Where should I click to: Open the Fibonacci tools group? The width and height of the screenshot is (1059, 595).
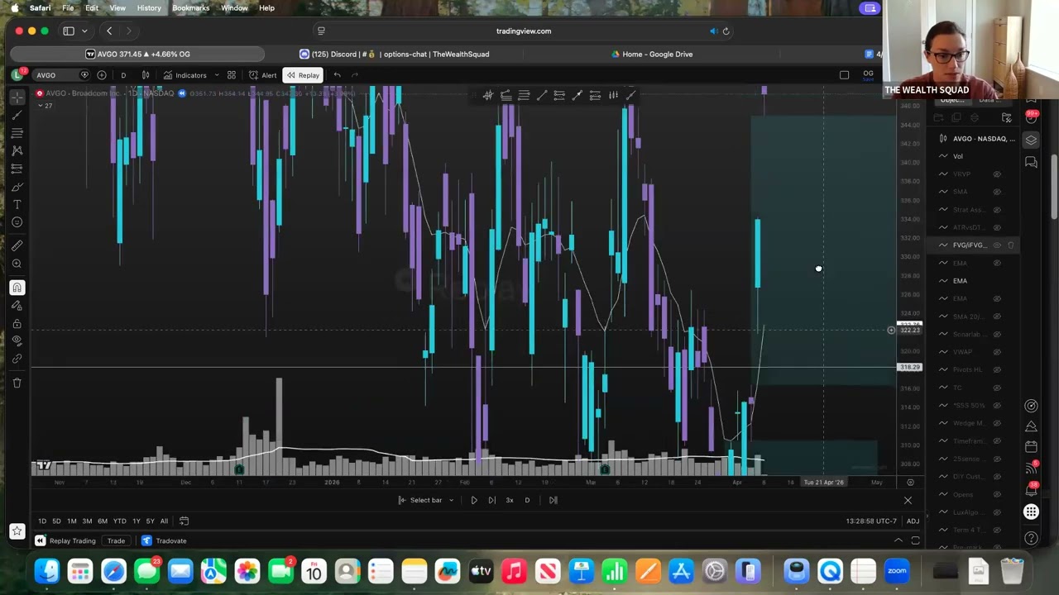pyautogui.click(x=17, y=132)
